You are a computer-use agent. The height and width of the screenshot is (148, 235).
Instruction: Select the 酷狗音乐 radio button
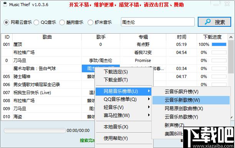(62, 23)
